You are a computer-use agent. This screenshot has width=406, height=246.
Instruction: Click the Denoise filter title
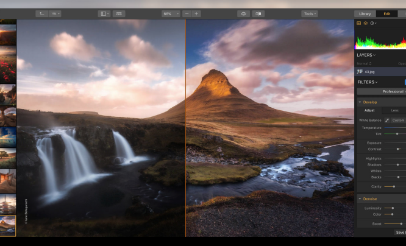(370, 199)
